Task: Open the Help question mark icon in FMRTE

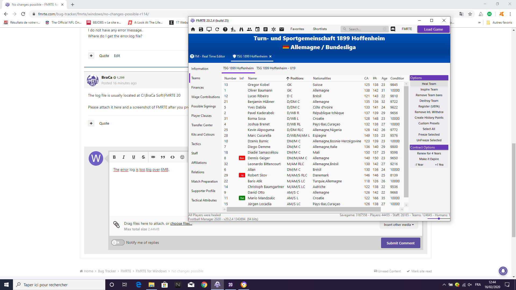Action: (x=225, y=29)
